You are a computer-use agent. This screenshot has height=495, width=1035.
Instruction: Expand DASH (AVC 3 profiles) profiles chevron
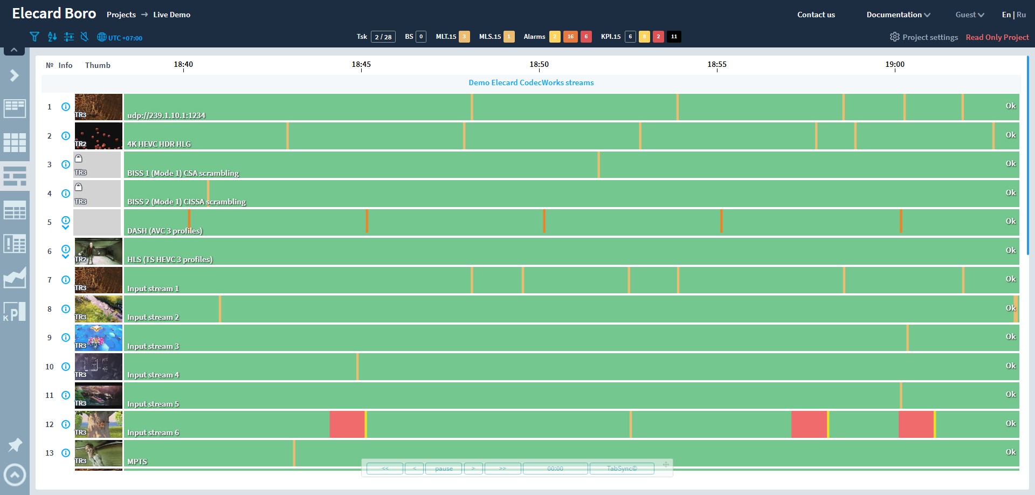pos(66,228)
